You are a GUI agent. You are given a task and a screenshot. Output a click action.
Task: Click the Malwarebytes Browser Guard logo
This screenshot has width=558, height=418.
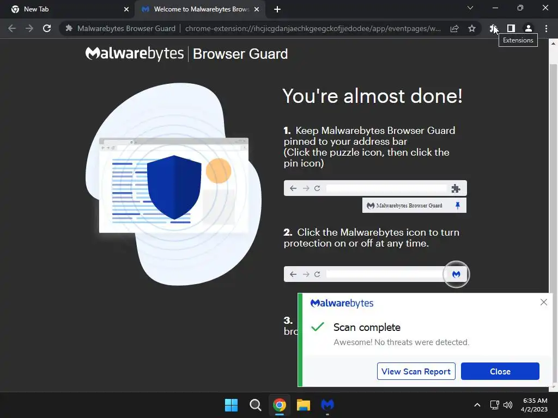coord(186,54)
